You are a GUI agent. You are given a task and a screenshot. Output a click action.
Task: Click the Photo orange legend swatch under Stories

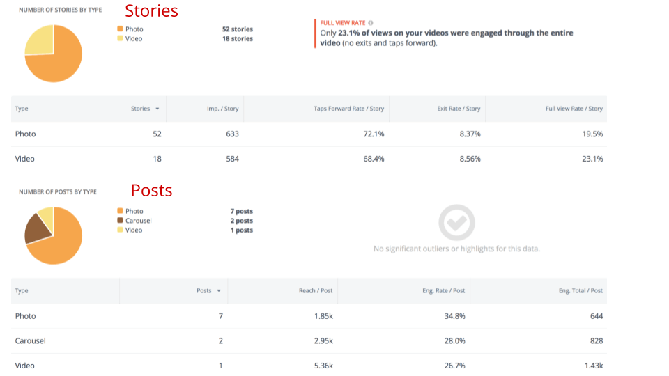(120, 29)
